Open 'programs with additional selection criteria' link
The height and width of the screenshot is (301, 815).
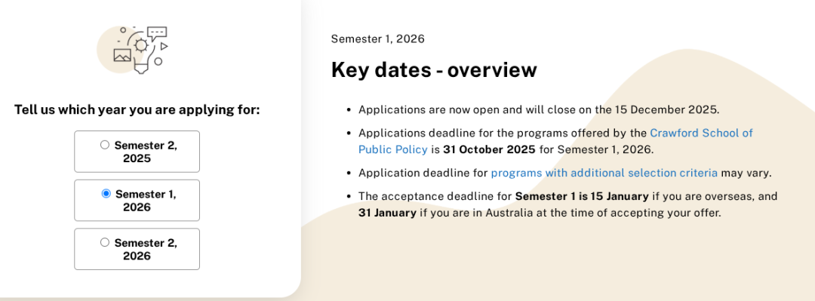(604, 173)
